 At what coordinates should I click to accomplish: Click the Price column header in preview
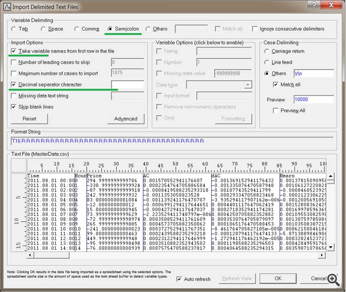point(94,176)
